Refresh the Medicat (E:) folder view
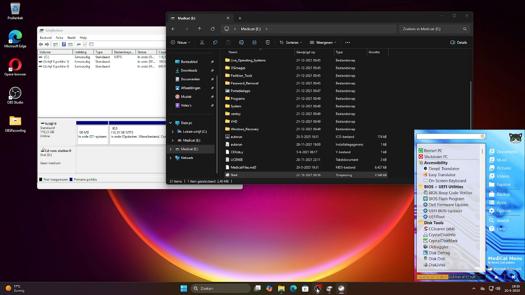Screen dimensions: 525x295 (x=212, y=29)
